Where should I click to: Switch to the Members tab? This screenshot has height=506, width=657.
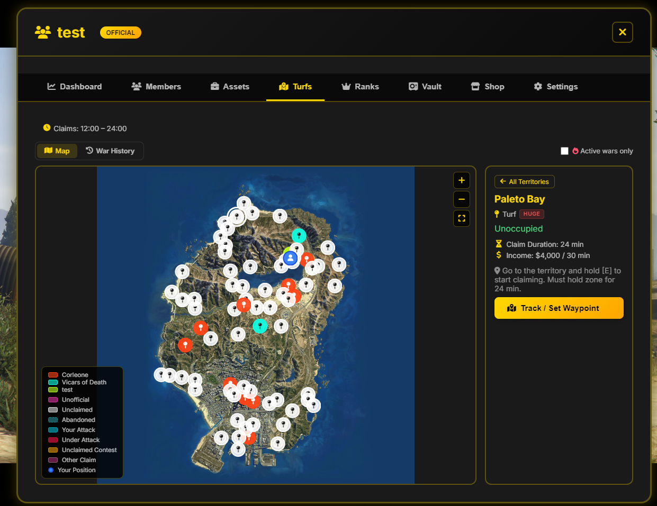tap(156, 86)
